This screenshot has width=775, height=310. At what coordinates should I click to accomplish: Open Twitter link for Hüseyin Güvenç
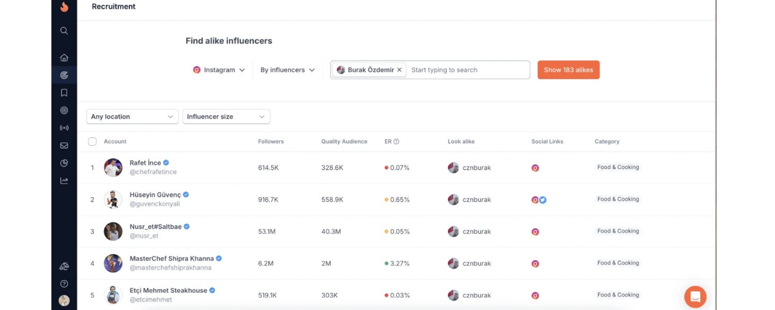[542, 199]
